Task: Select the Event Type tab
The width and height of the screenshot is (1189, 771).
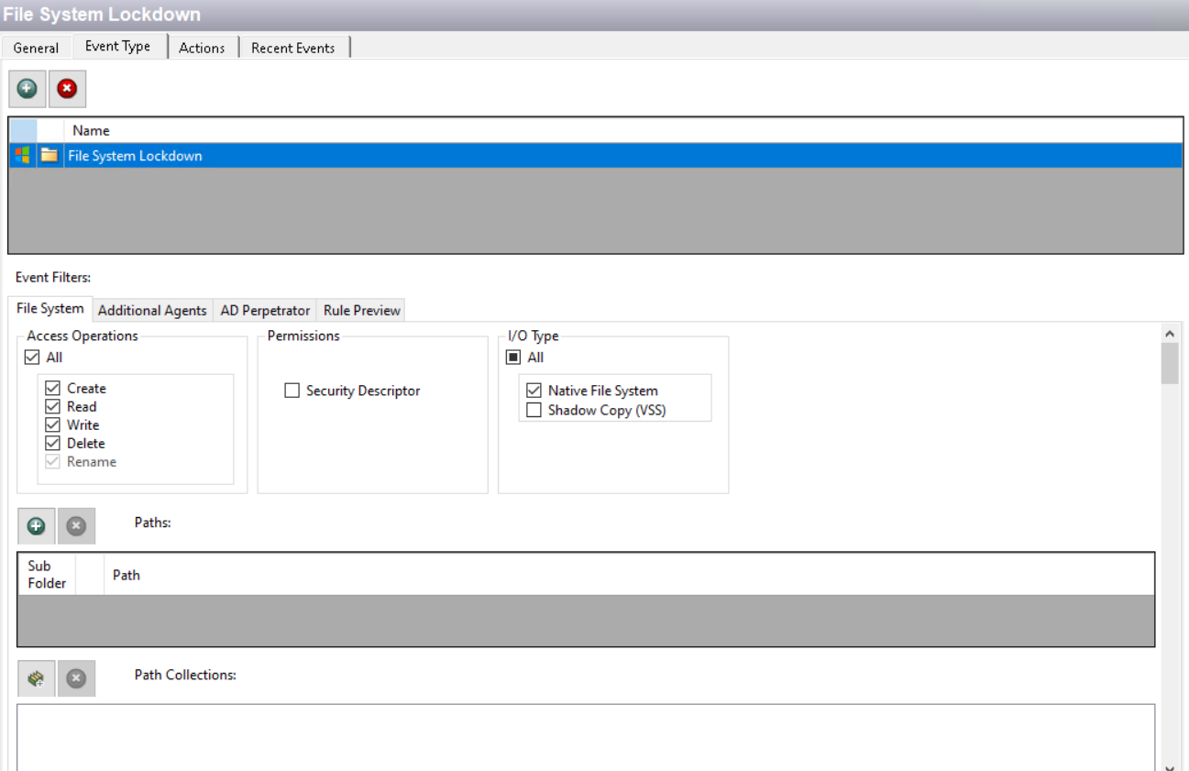Action: [118, 46]
